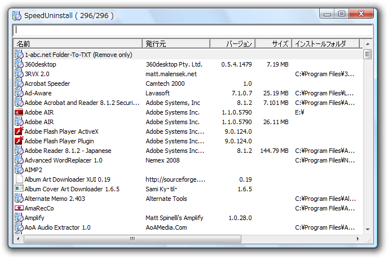Screen dimensions: 388x259
Task: Click publisher 360desktop Pty. Ltd.
Action: 174,64
